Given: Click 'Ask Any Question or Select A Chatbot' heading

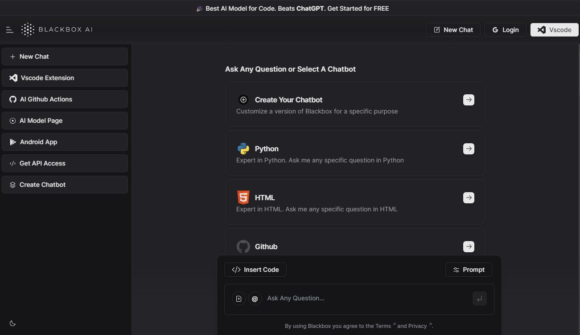Looking at the screenshot, I should click(x=290, y=69).
